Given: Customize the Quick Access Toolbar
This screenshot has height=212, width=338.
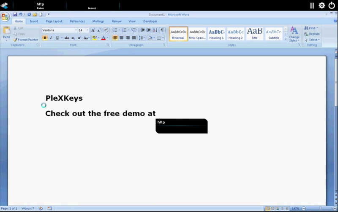Looking at the screenshot, I should tap(49, 14).
